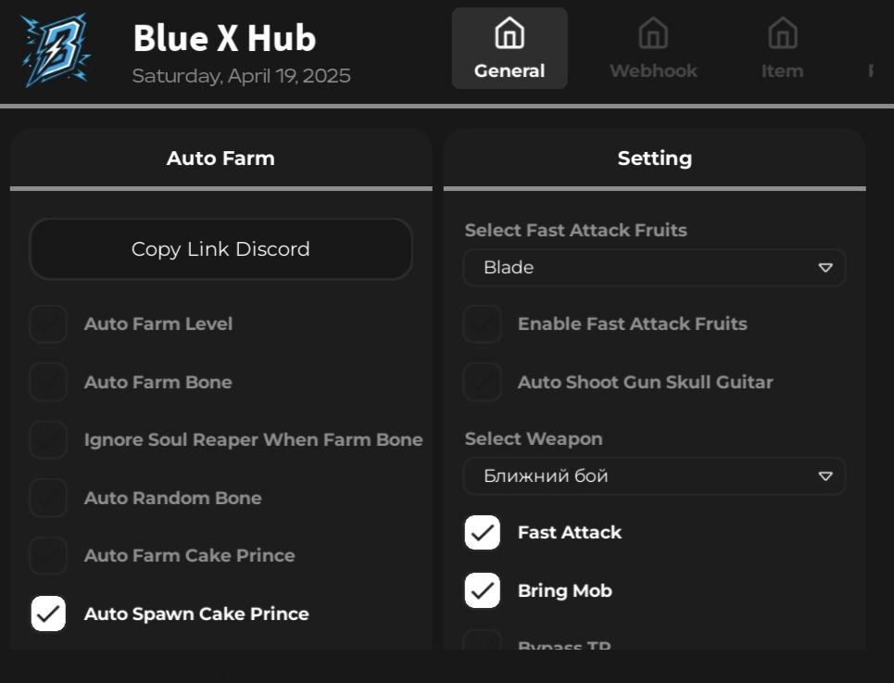Click the Blade dropdown arrow icon
Image resolution: width=894 pixels, height=683 pixels.
825,268
